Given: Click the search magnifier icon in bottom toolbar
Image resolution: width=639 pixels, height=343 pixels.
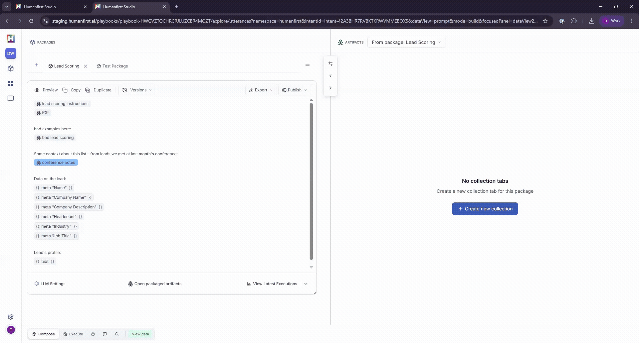Looking at the screenshot, I should pos(117,334).
